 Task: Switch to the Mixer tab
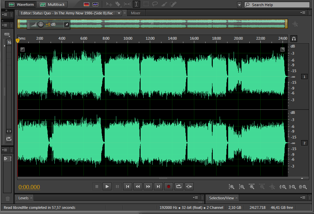point(135,13)
